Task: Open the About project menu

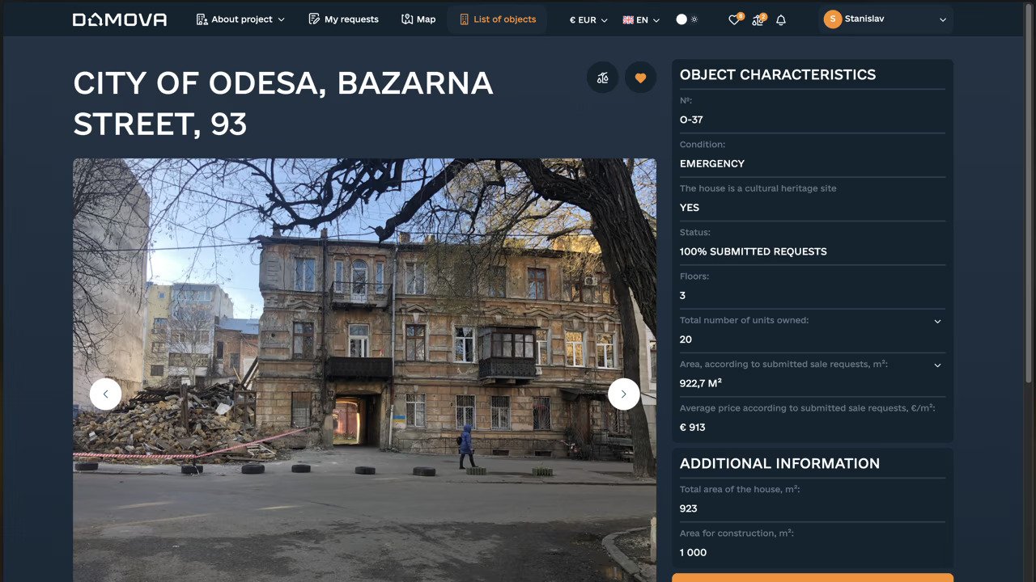Action: [240, 19]
